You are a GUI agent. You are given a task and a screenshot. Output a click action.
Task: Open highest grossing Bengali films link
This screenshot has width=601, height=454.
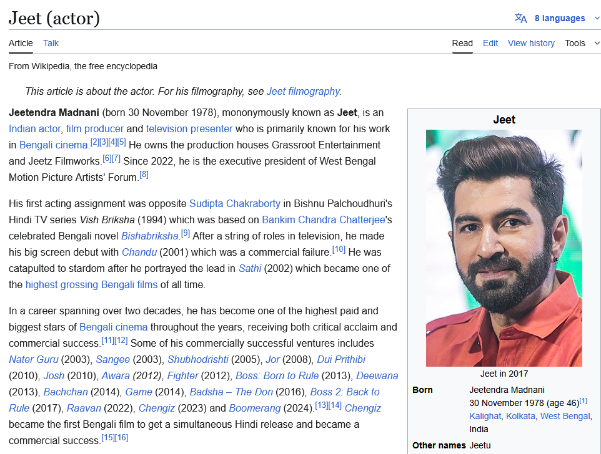91,284
